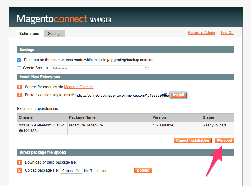Screen dimensions: 251x186
Task: Uncheck the maintenance mode checkbox
Action: click(19, 60)
